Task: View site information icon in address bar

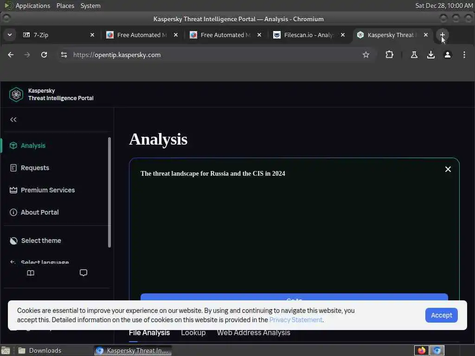Action: pyautogui.click(x=64, y=55)
